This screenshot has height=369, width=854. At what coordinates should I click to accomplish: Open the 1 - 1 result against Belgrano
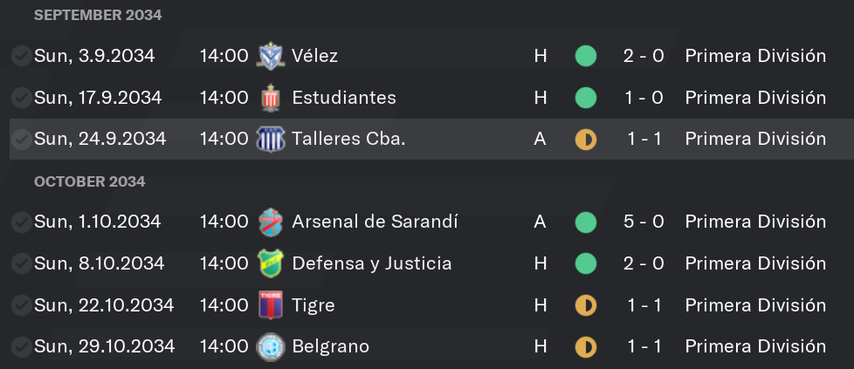click(644, 346)
